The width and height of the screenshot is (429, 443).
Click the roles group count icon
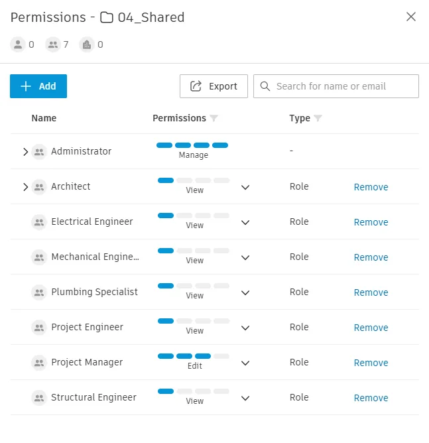(x=53, y=44)
